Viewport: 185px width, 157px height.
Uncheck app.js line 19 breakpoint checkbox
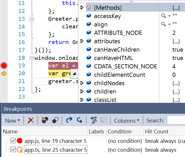coord(13,140)
